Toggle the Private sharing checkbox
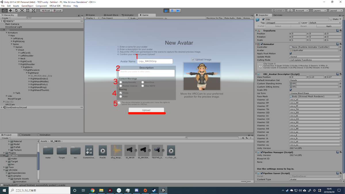Screen dimensions: 345x194 coord(121,93)
